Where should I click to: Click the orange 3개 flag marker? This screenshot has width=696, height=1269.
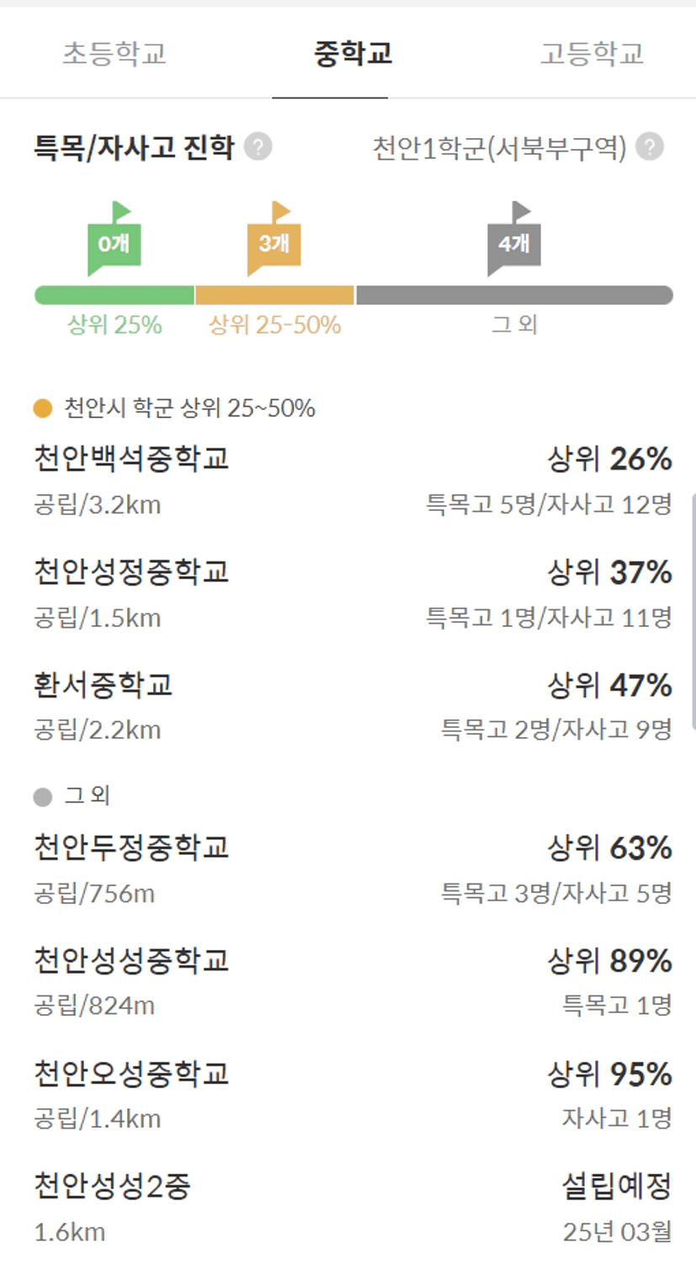click(274, 243)
